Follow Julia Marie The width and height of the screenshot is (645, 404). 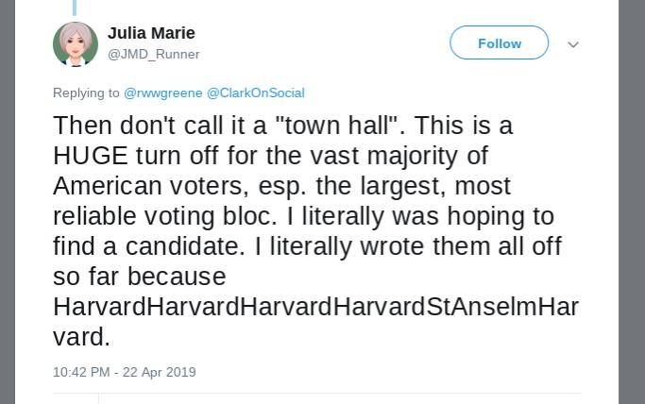click(499, 43)
